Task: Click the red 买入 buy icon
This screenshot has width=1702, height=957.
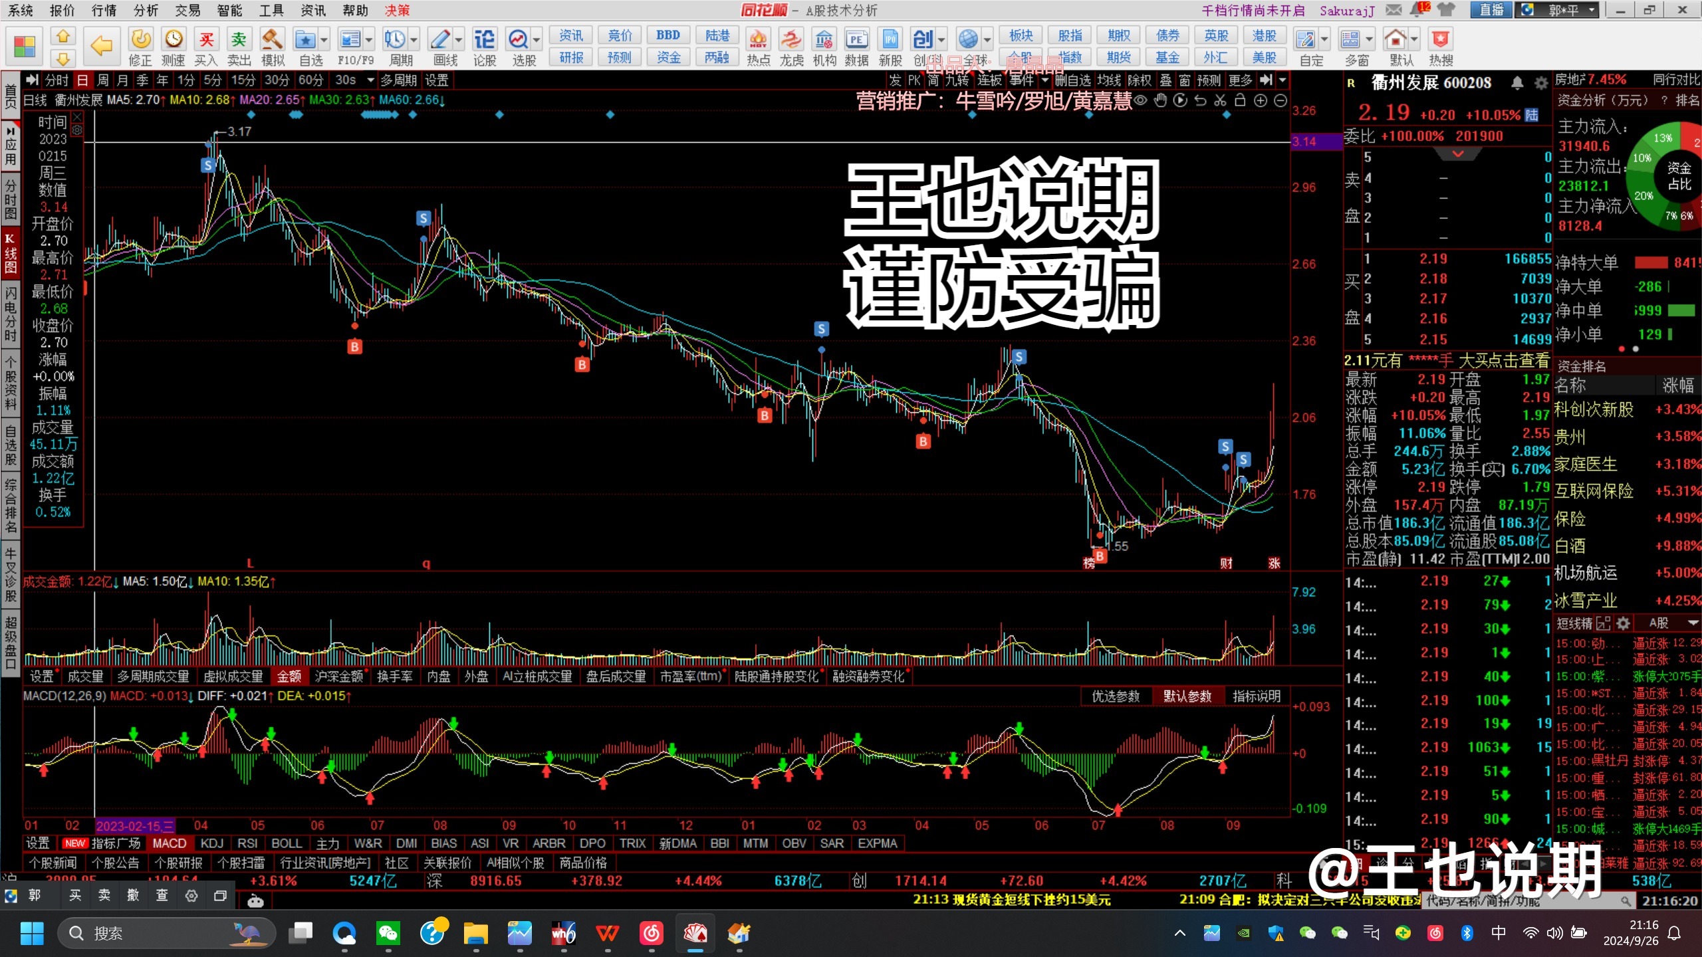Action: [x=207, y=39]
